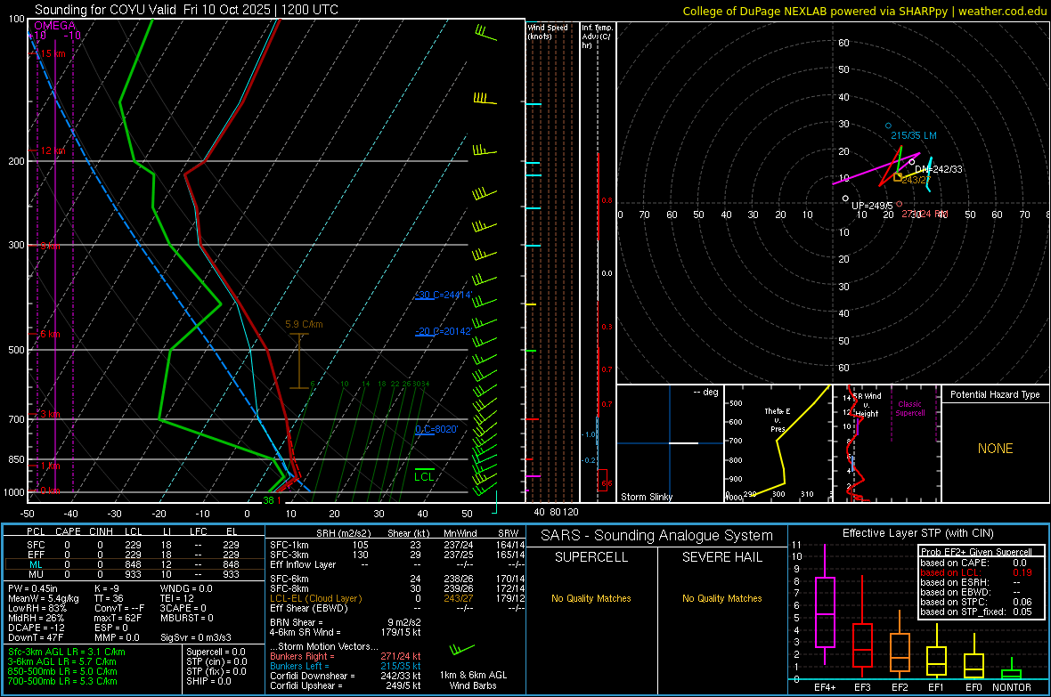Click the LFC column header
Screen dimensions: 1051x697
click(x=199, y=531)
